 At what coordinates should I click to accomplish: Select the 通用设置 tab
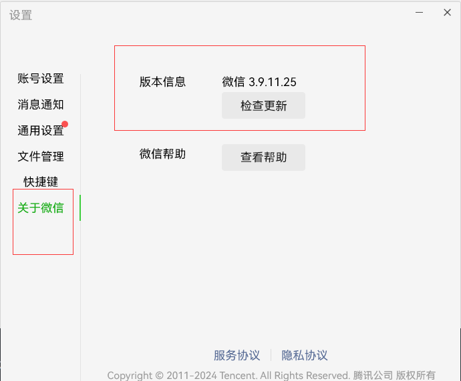coord(41,131)
